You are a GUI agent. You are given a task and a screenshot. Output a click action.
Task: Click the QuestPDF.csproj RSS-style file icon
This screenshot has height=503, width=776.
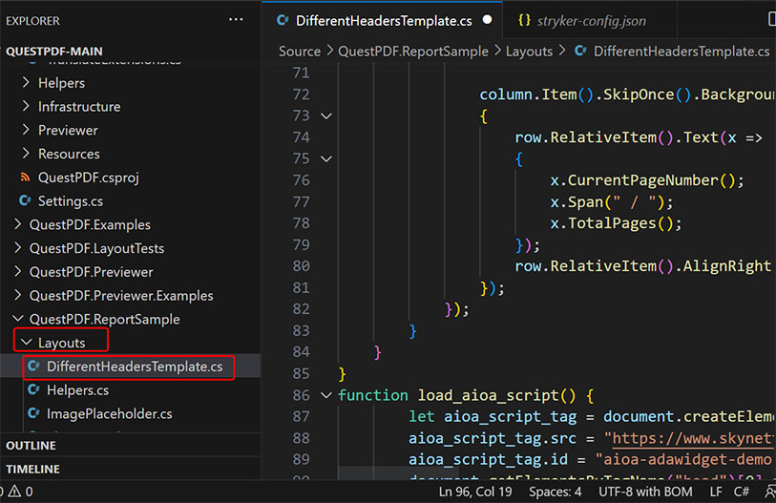(x=26, y=178)
